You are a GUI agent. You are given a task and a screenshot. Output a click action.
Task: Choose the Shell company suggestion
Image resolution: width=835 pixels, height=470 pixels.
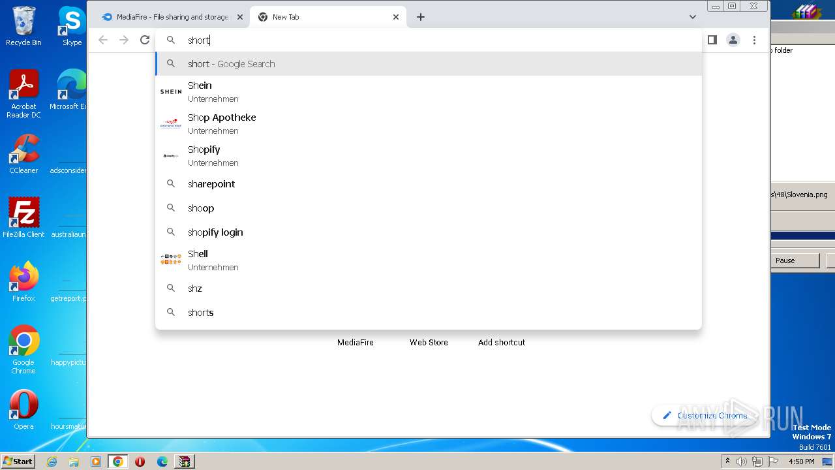429,260
